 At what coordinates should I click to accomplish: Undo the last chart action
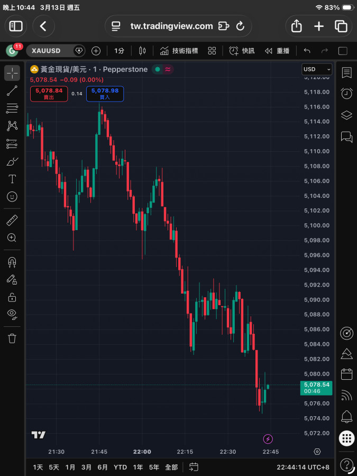coord(307,51)
